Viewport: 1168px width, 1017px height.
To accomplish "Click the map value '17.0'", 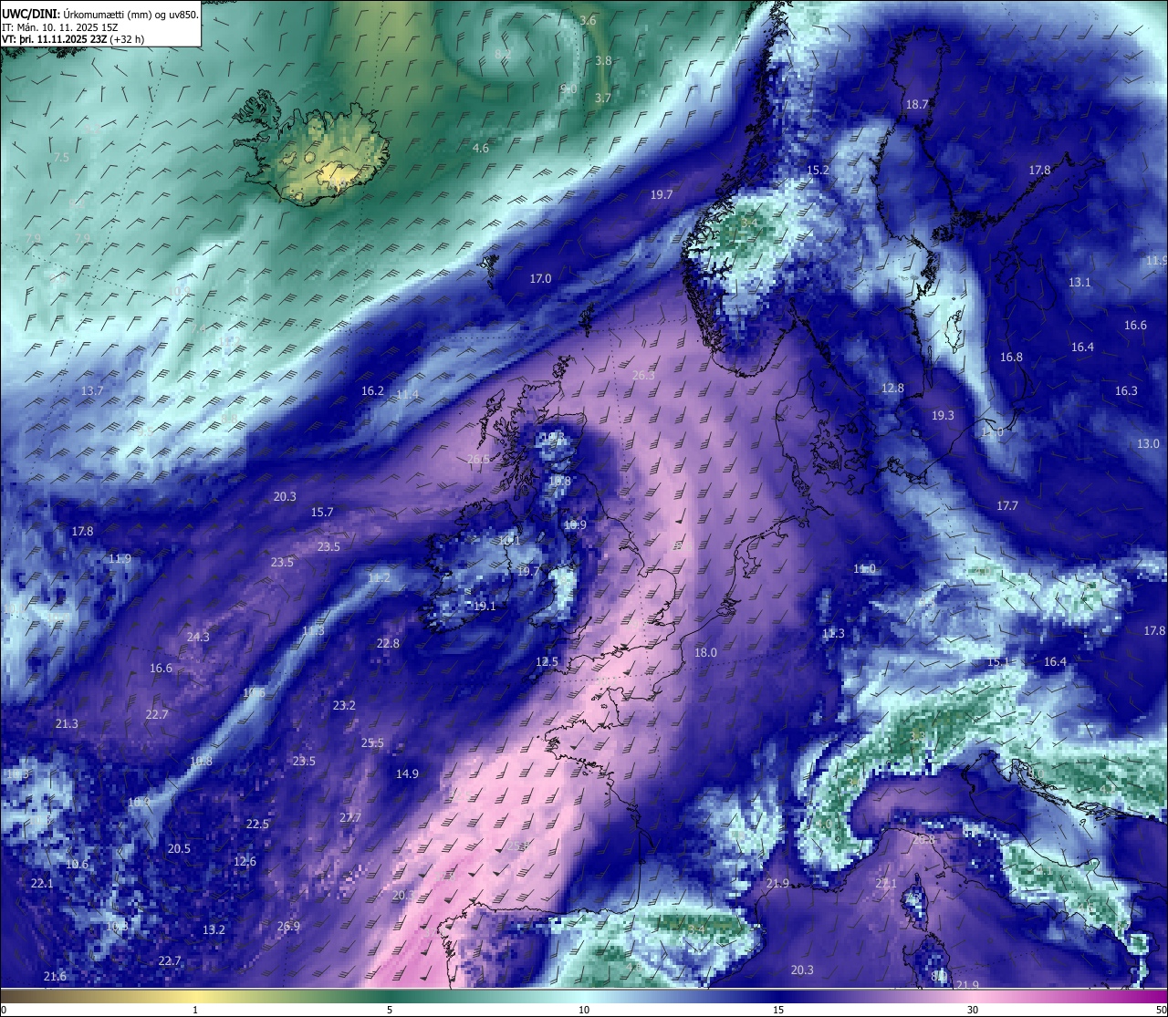I will pos(540,278).
